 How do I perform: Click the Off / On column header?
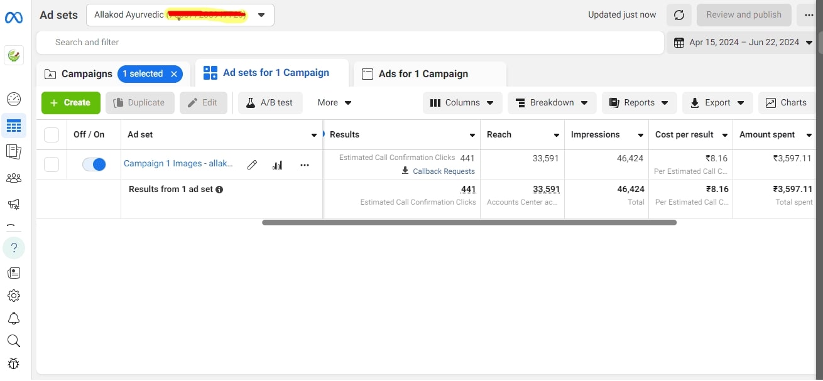[89, 135]
